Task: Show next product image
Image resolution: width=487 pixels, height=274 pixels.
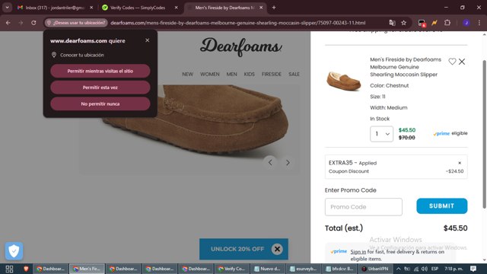Action: tap(288, 162)
